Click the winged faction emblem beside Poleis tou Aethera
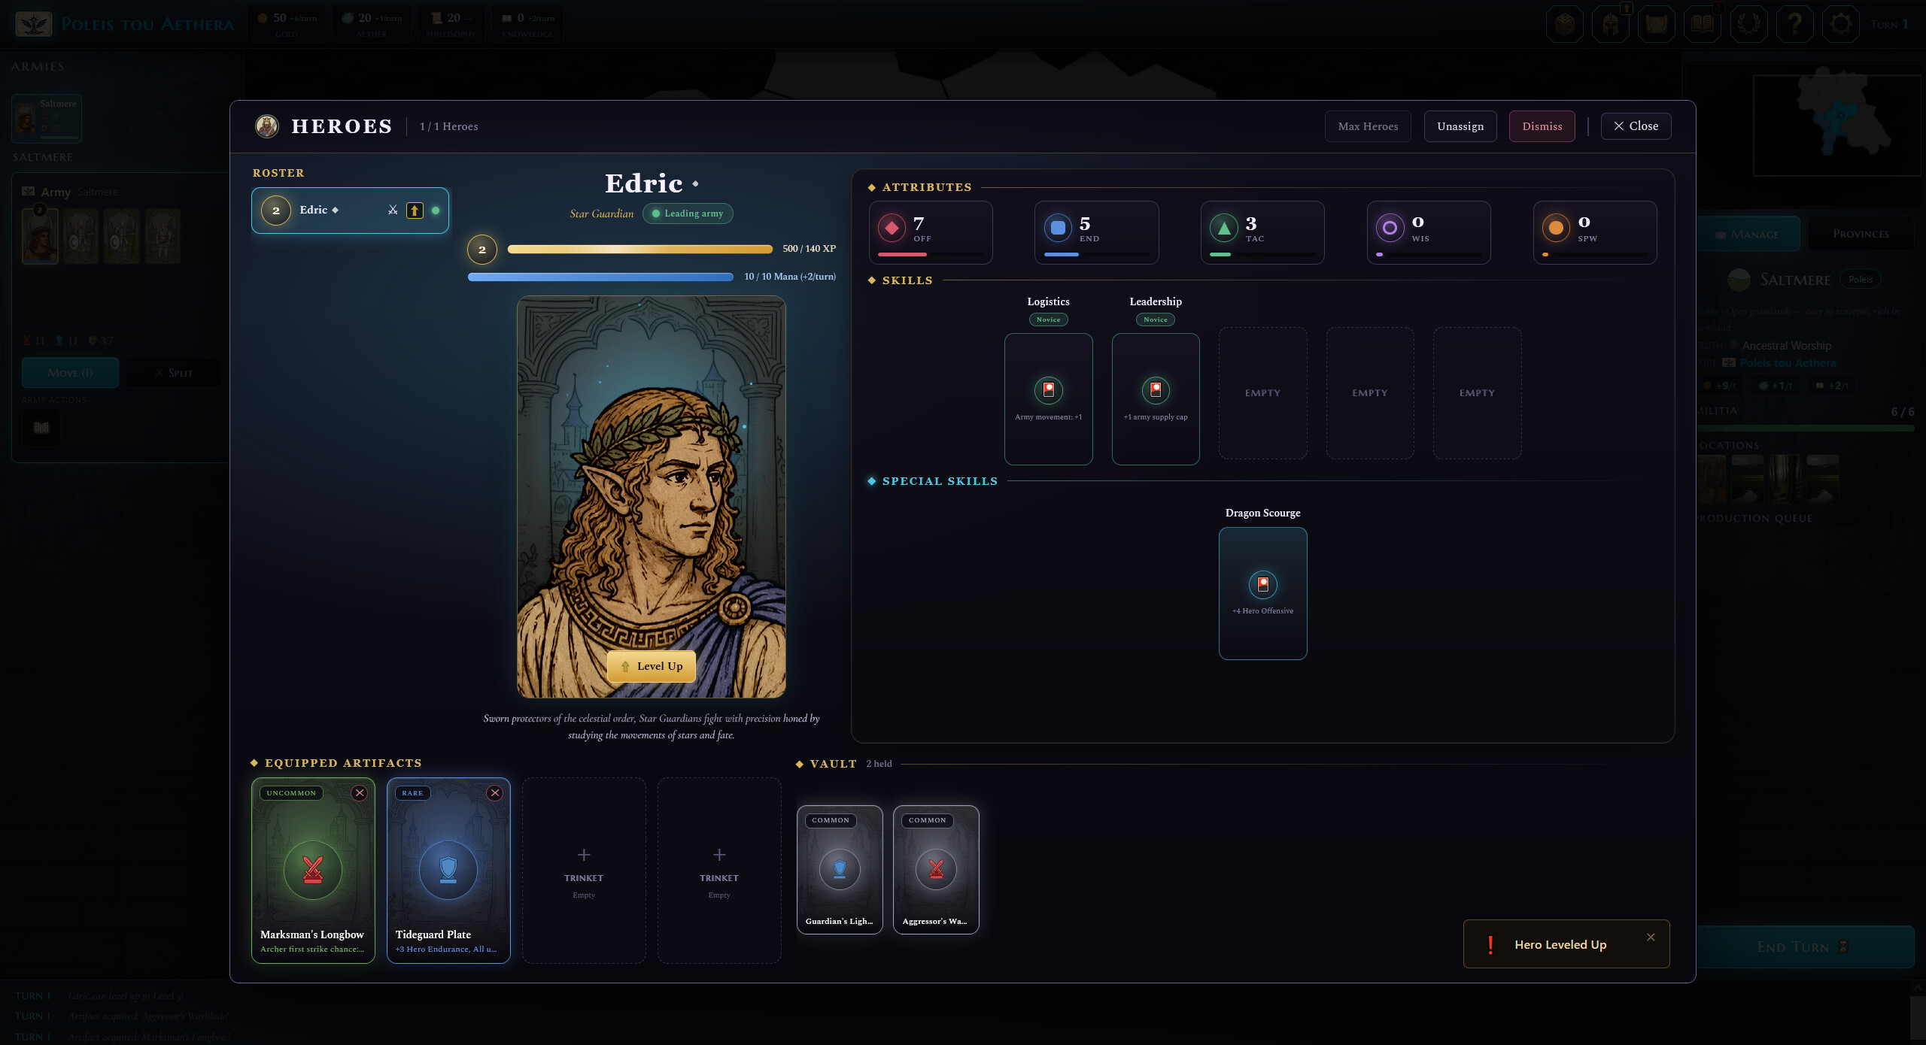Viewport: 1926px width, 1045px height. (x=33, y=24)
